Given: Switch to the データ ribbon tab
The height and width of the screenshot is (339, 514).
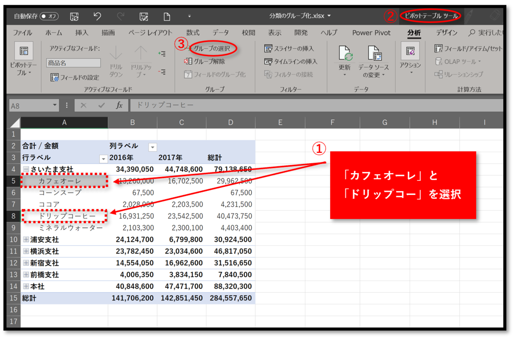Looking at the screenshot, I should point(221,33).
